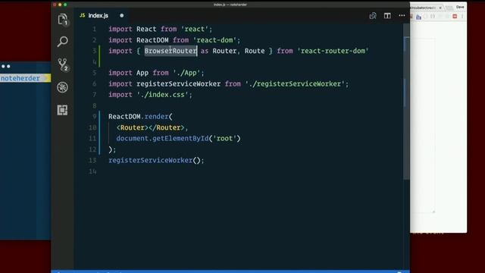Click line number 14 in the gutter
485x273 pixels.
(x=92, y=171)
